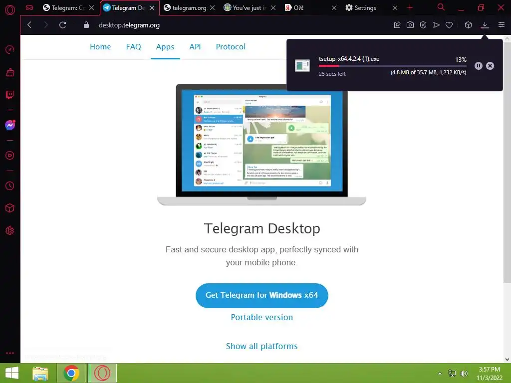Open Windows Start menu
This screenshot has height=383, width=511.
coord(12,373)
